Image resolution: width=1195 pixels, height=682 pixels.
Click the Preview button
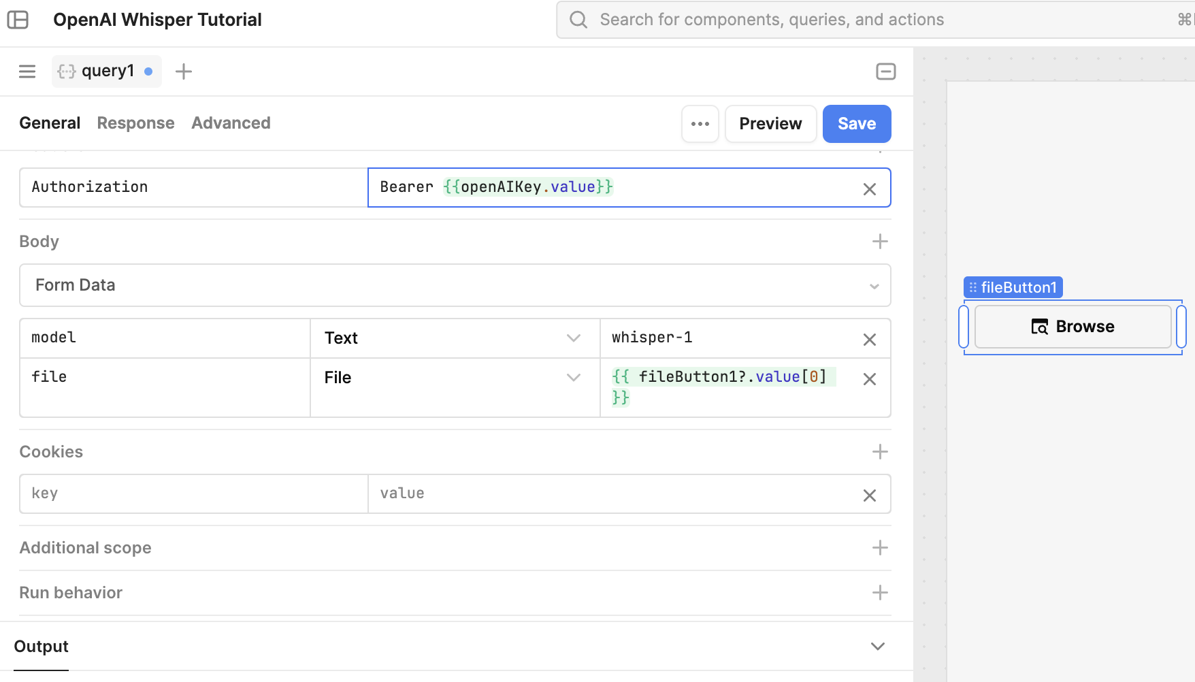[770, 124]
